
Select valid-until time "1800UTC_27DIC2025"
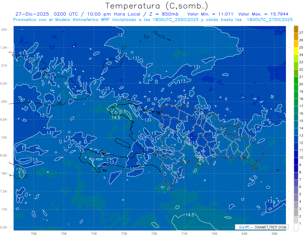[269, 20]
